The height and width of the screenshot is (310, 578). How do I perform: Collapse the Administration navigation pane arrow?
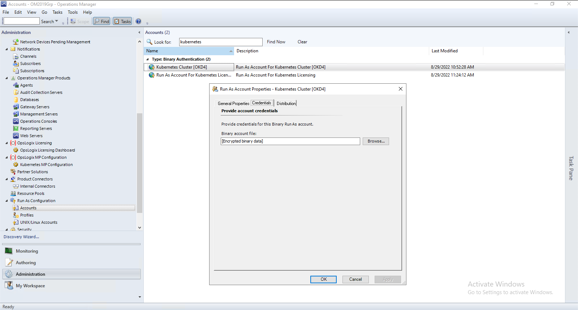(x=139, y=32)
